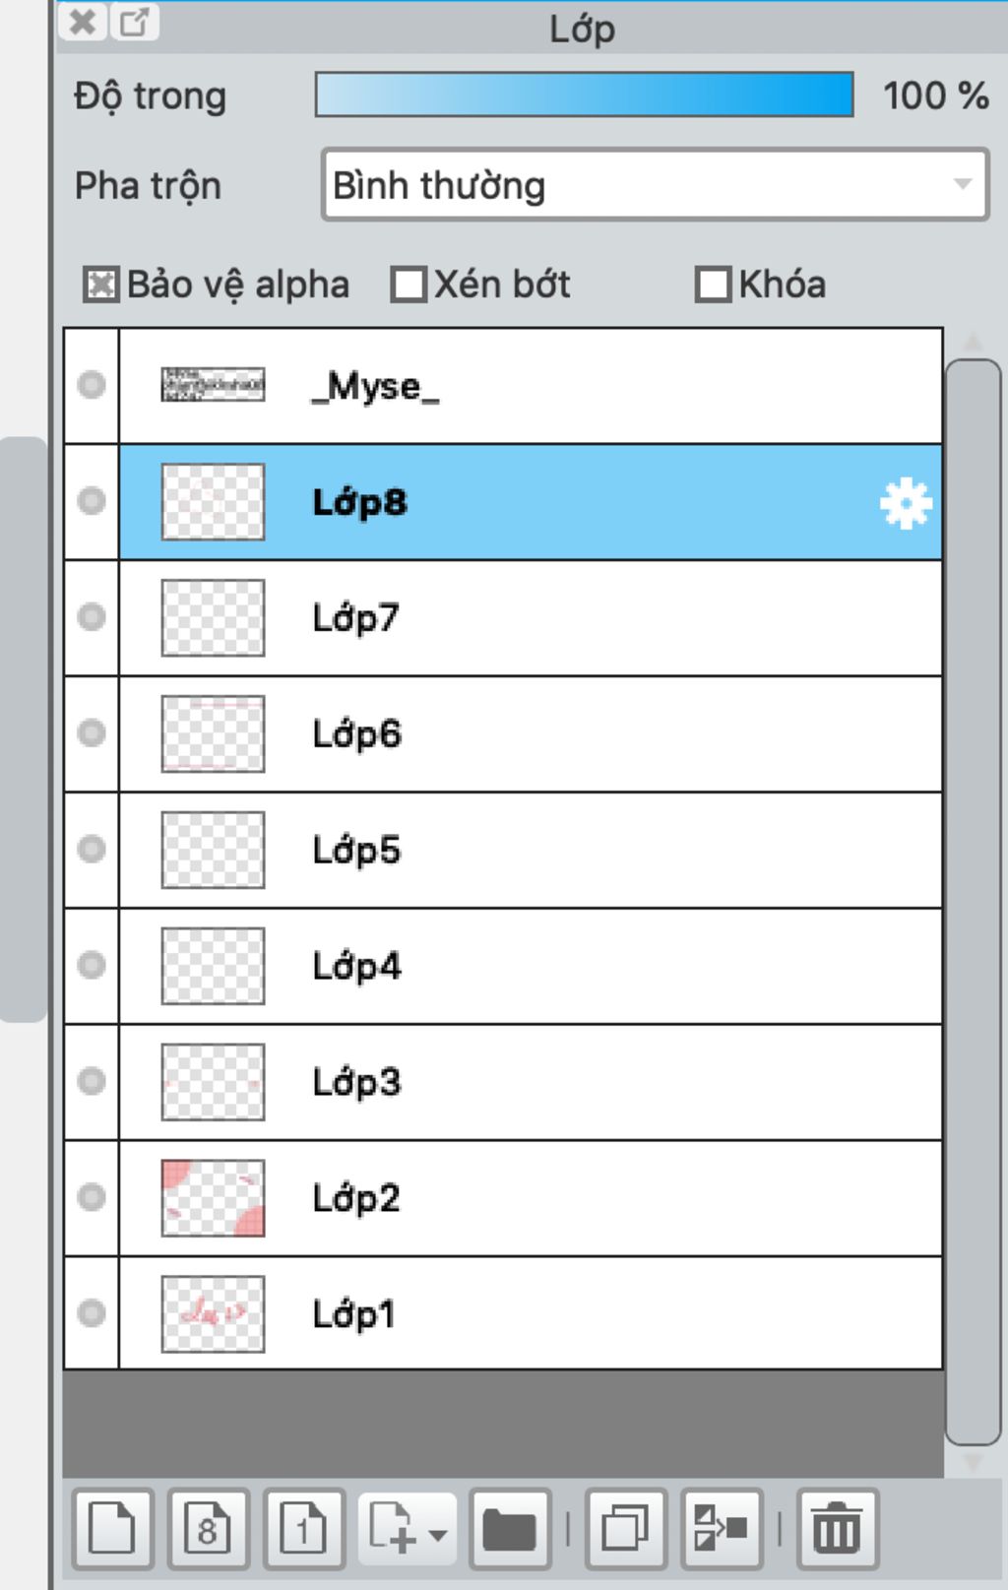
Task: Hide the Lớp2 layer visibility
Action: tap(92, 1197)
